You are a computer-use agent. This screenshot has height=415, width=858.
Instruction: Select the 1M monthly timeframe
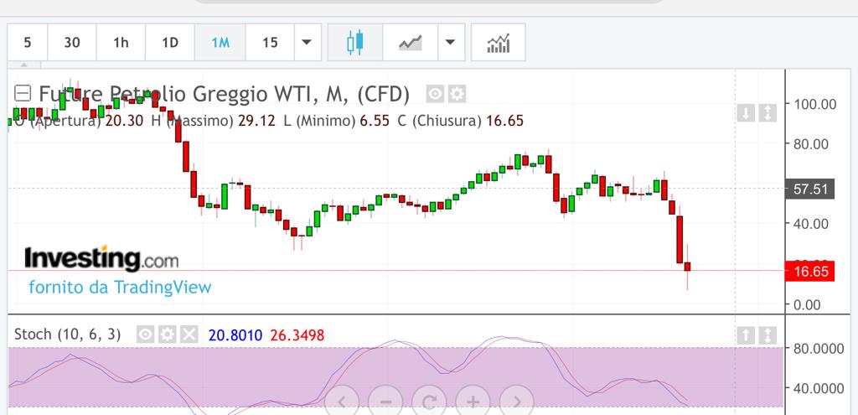click(220, 42)
